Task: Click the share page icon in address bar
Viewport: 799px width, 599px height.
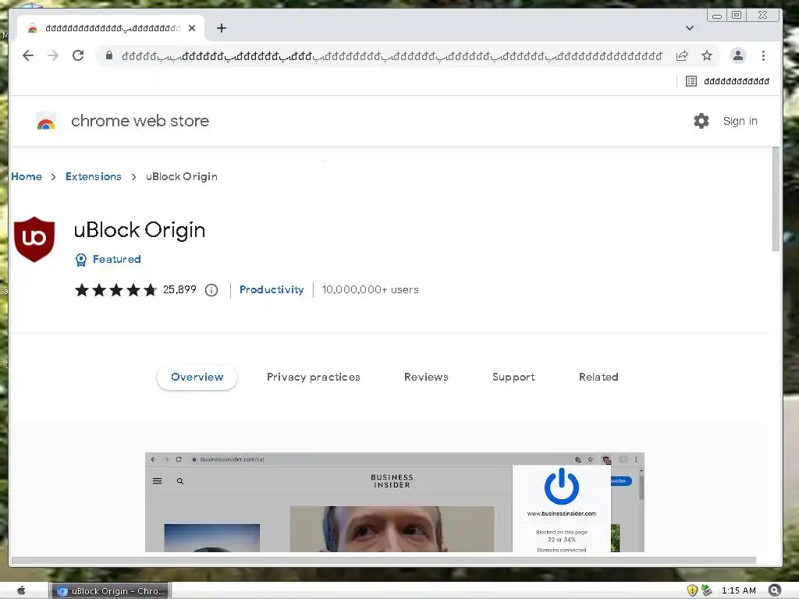Action: click(682, 56)
